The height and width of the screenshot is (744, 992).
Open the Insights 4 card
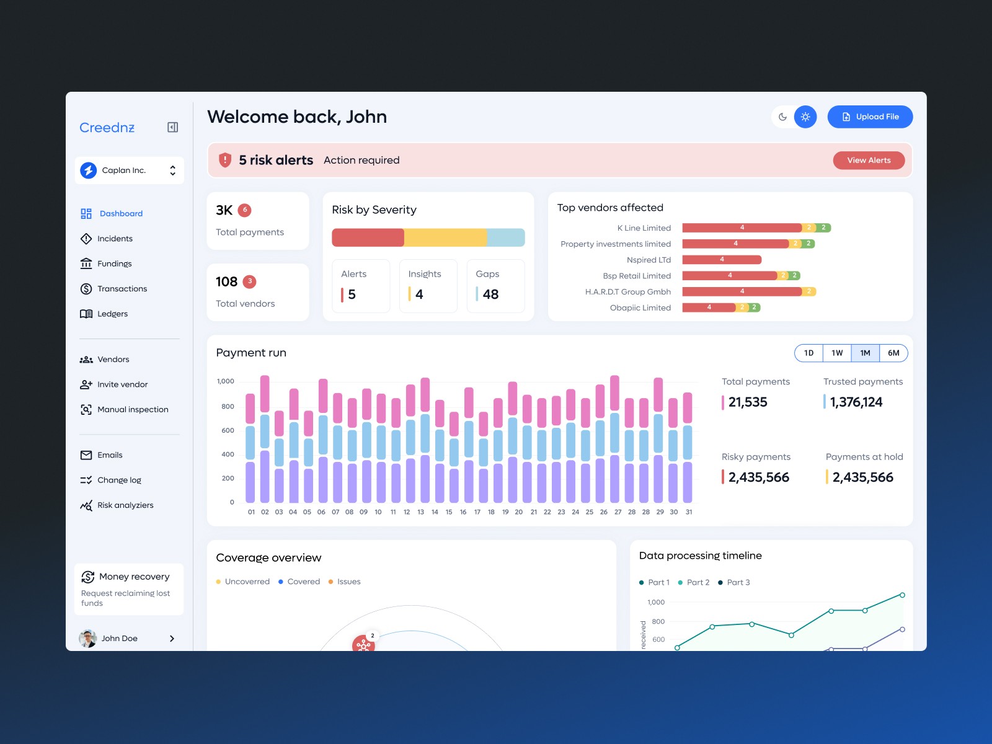[428, 286]
